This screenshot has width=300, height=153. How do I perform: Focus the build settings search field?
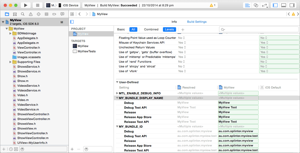pos(259,29)
